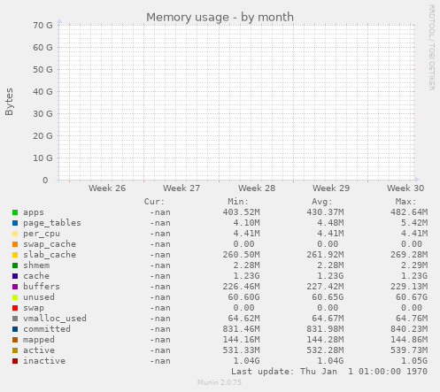Click the '70 G' y-axis label
440x392 pixels.
tap(42, 26)
